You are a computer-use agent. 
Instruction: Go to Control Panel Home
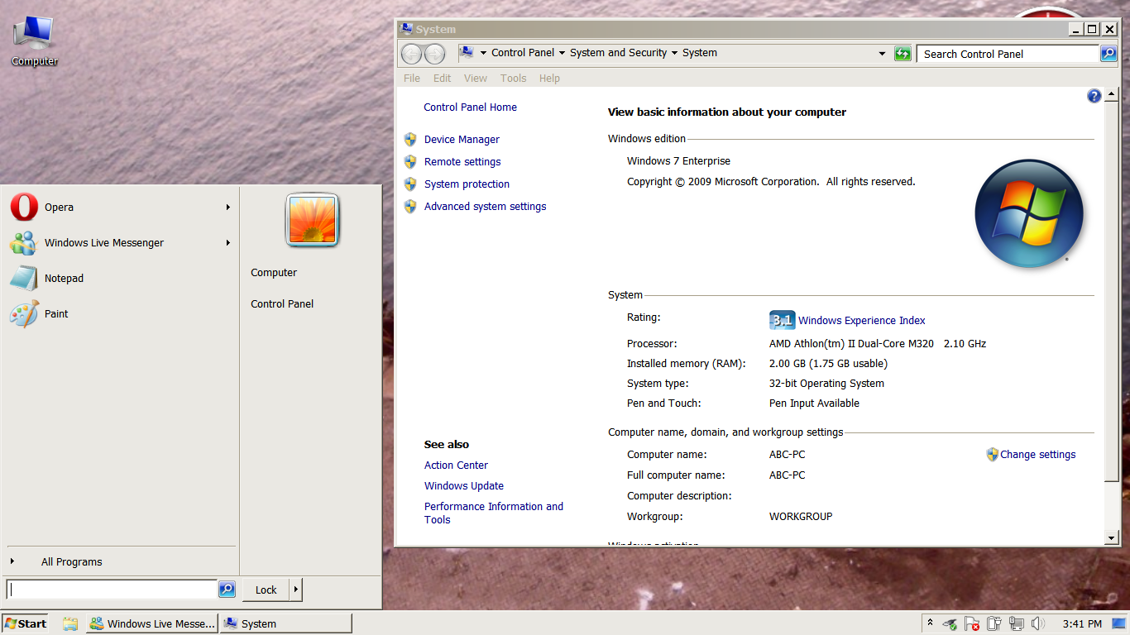pyautogui.click(x=470, y=107)
